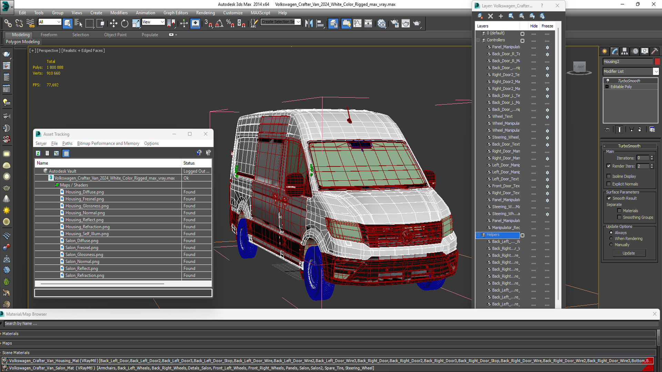
Task: Open the Select by Name dialog
Action: click(78, 23)
